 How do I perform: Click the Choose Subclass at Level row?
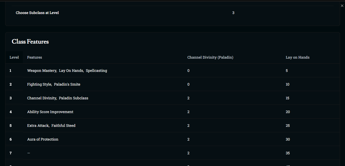pos(173,13)
